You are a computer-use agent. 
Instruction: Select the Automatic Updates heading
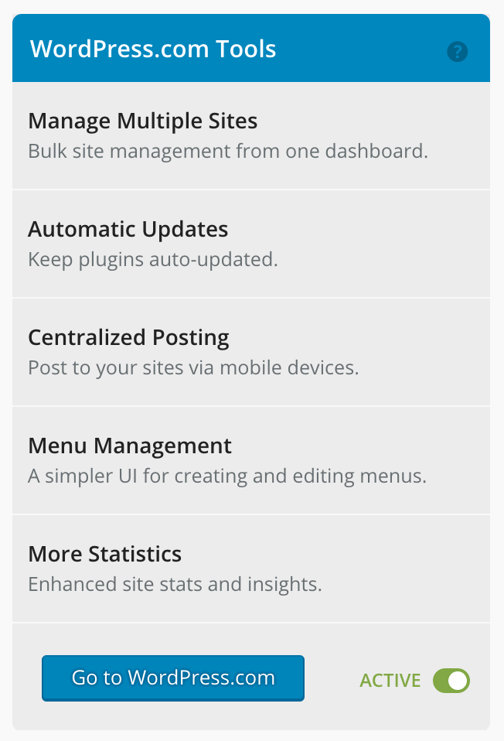coord(128,229)
